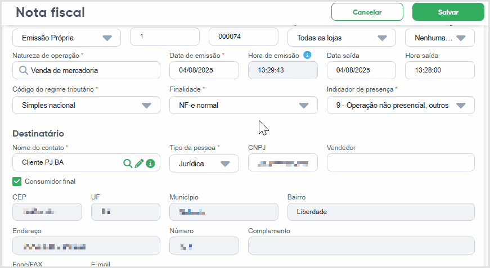Click the Bairro field showing Liberdade
The height and width of the screenshot is (268, 490).
click(381, 212)
